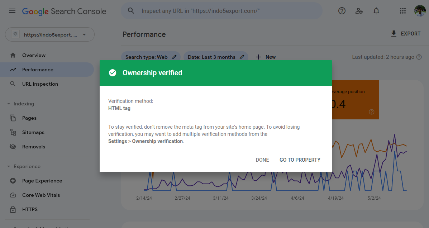Click the search magnifier icon in URL bar
The height and width of the screenshot is (228, 429).
coord(131,11)
